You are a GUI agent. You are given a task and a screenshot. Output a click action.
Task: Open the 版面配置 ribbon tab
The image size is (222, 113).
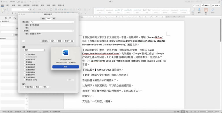coord(27,5)
